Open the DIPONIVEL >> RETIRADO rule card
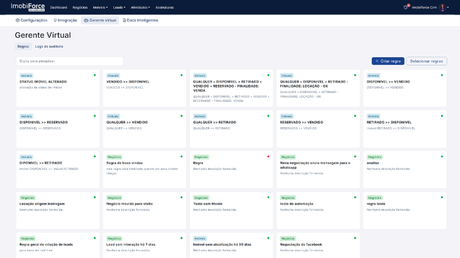Viewport: 460px width, 258px height. [58, 169]
